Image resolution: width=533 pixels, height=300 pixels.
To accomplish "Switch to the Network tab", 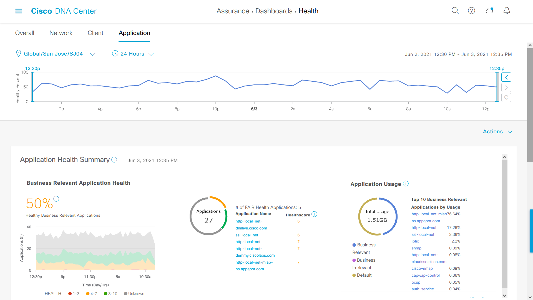I will click(x=61, y=33).
